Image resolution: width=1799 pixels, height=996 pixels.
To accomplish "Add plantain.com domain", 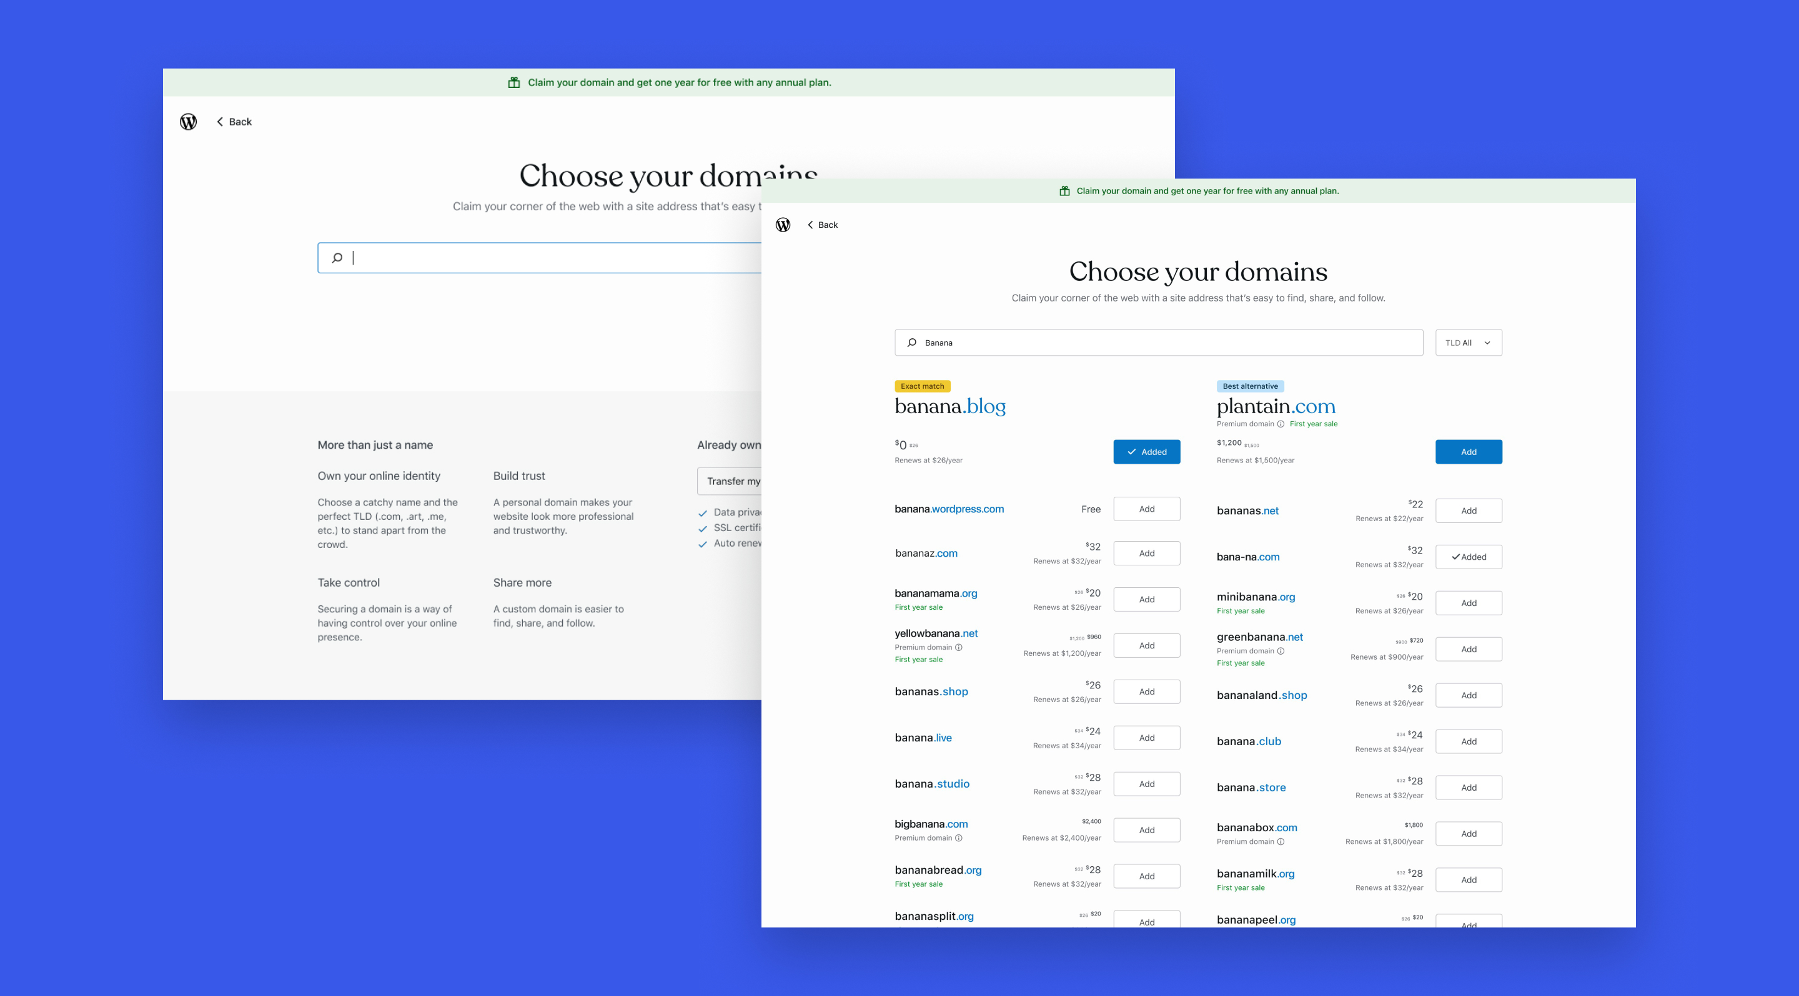I will click(1468, 452).
